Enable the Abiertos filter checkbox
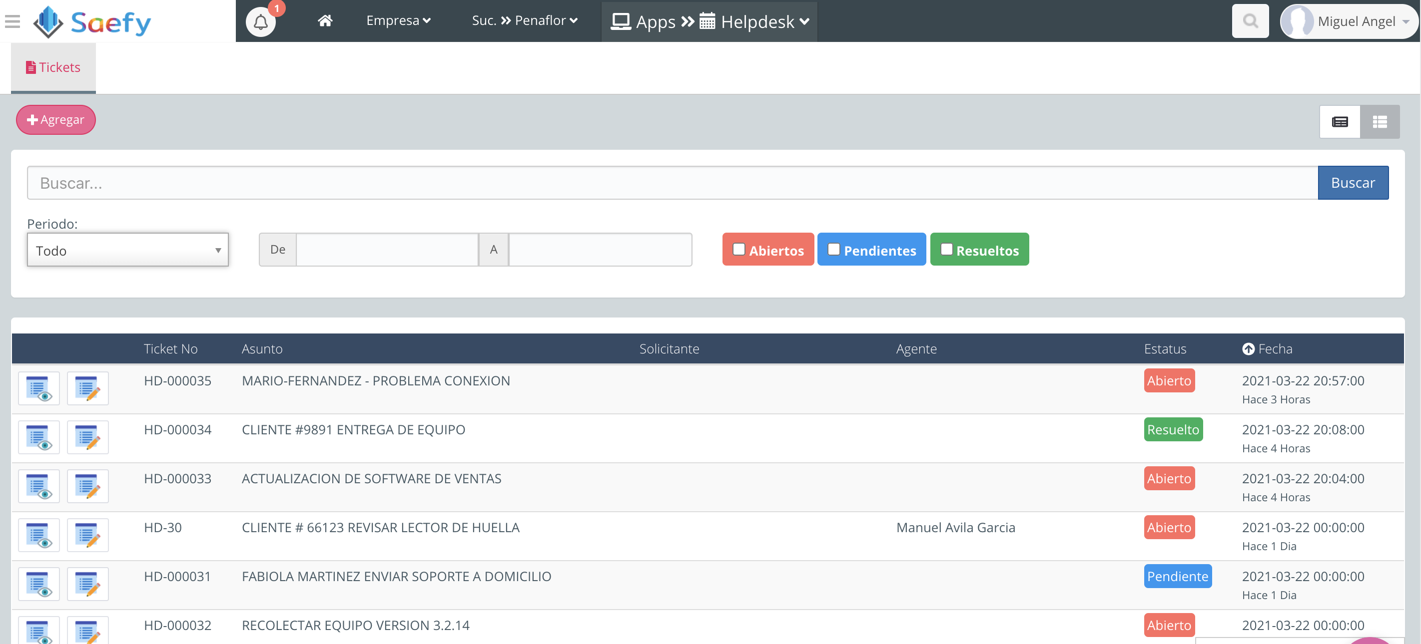Image resolution: width=1421 pixels, height=644 pixels. pyautogui.click(x=738, y=249)
